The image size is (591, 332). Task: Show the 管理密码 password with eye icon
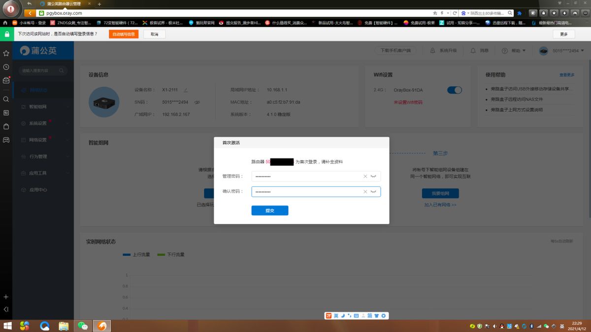point(374,176)
